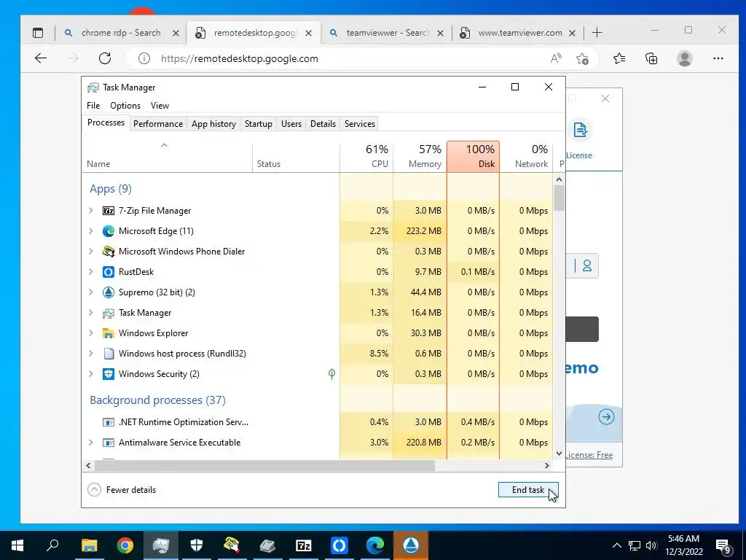Expand the RustDesk process row

coord(91,272)
